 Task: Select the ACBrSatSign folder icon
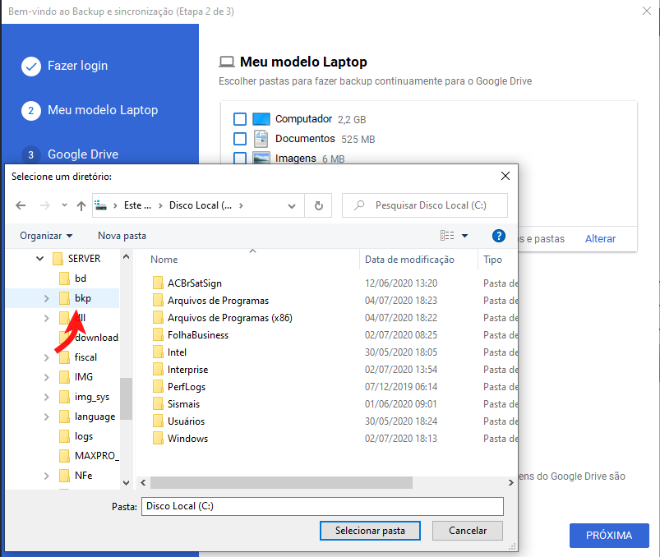(x=159, y=283)
